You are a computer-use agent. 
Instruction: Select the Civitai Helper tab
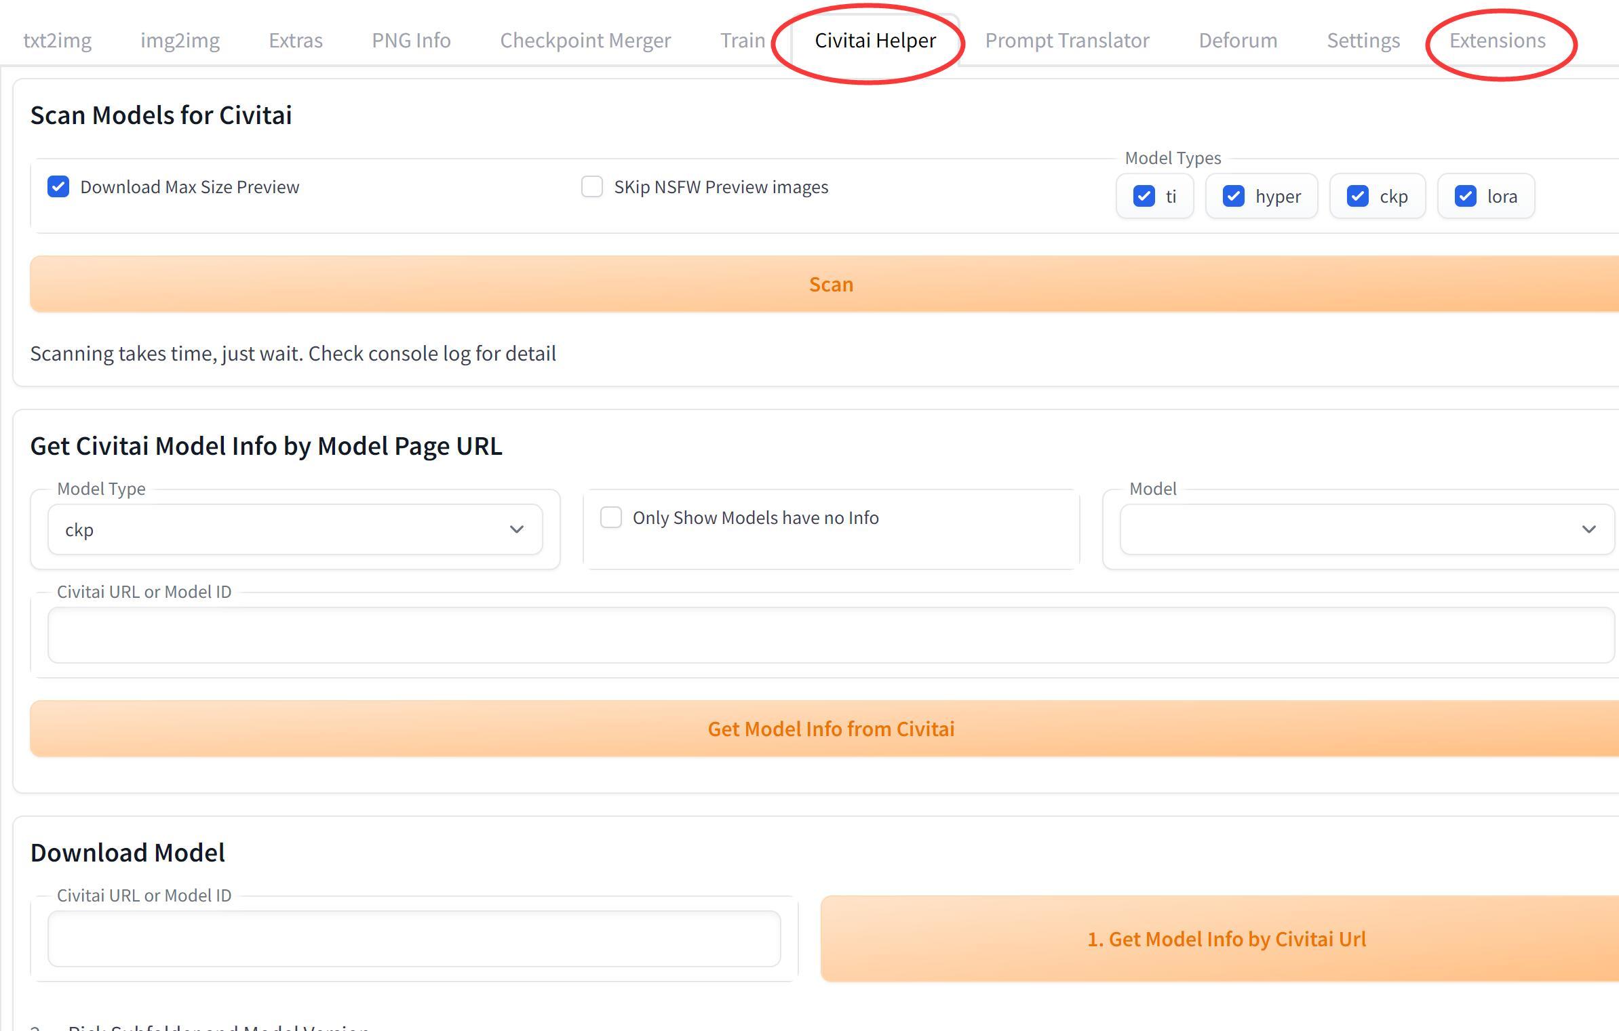875,41
